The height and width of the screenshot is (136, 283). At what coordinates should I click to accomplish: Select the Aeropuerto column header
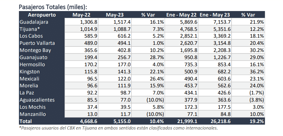pyautogui.click(x=42, y=15)
